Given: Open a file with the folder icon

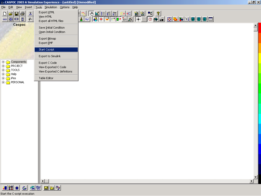Looking at the screenshot, I should (11, 14).
